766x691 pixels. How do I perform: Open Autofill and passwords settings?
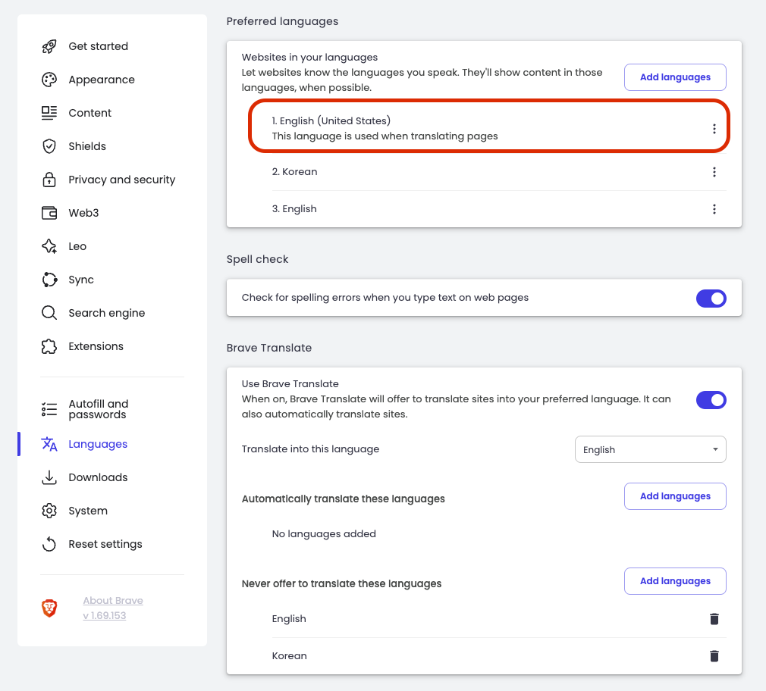(x=98, y=409)
